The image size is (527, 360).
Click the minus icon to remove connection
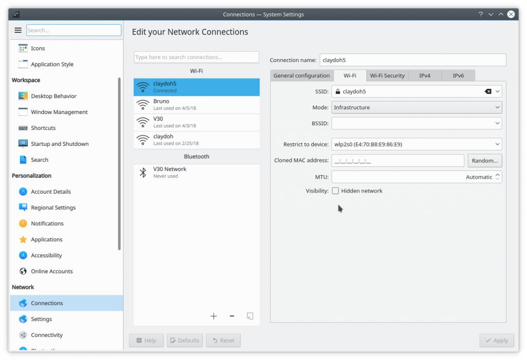232,316
